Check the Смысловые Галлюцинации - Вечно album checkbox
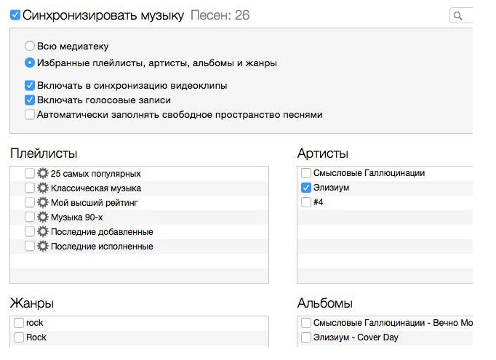Viewport: 496px width, 360px height. pos(306,323)
